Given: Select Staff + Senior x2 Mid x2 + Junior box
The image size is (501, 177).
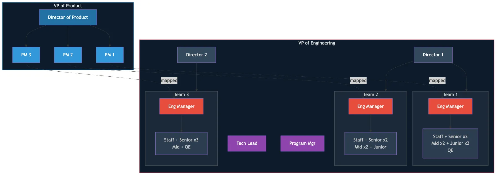Looking at the screenshot, I should 370,143.
